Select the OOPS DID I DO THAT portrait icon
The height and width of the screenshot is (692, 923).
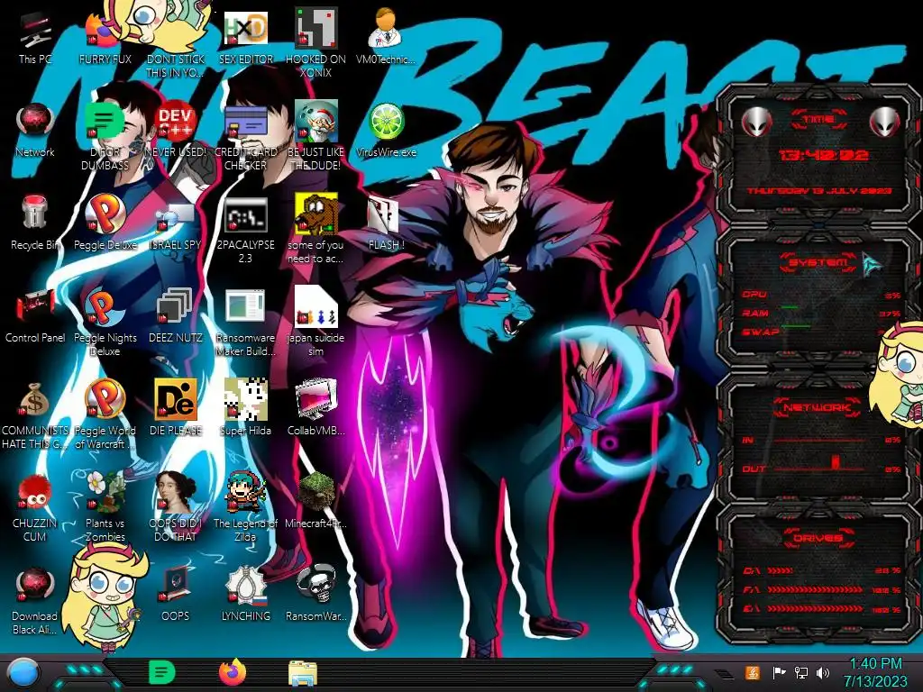pyautogui.click(x=176, y=506)
